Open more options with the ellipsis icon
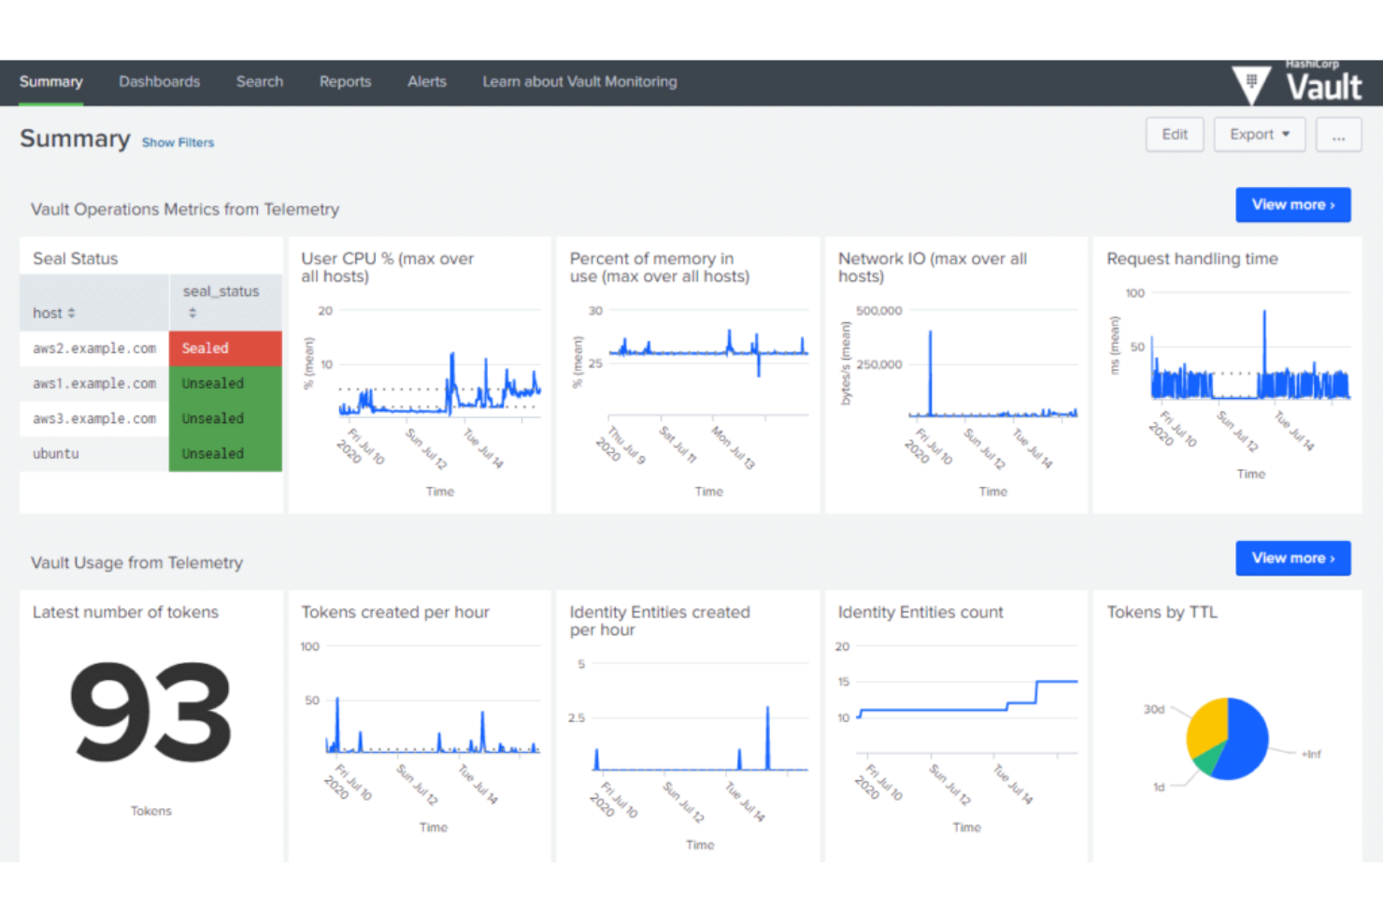This screenshot has width=1383, height=922. point(1338,135)
